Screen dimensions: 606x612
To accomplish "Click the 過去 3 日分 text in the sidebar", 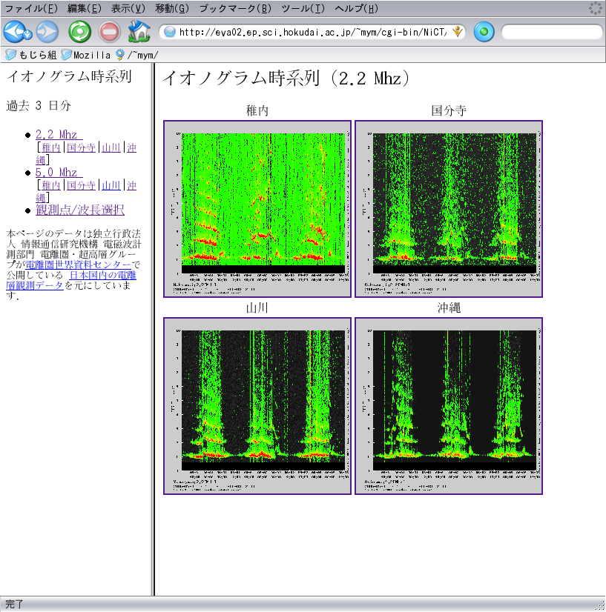I will pyautogui.click(x=39, y=105).
